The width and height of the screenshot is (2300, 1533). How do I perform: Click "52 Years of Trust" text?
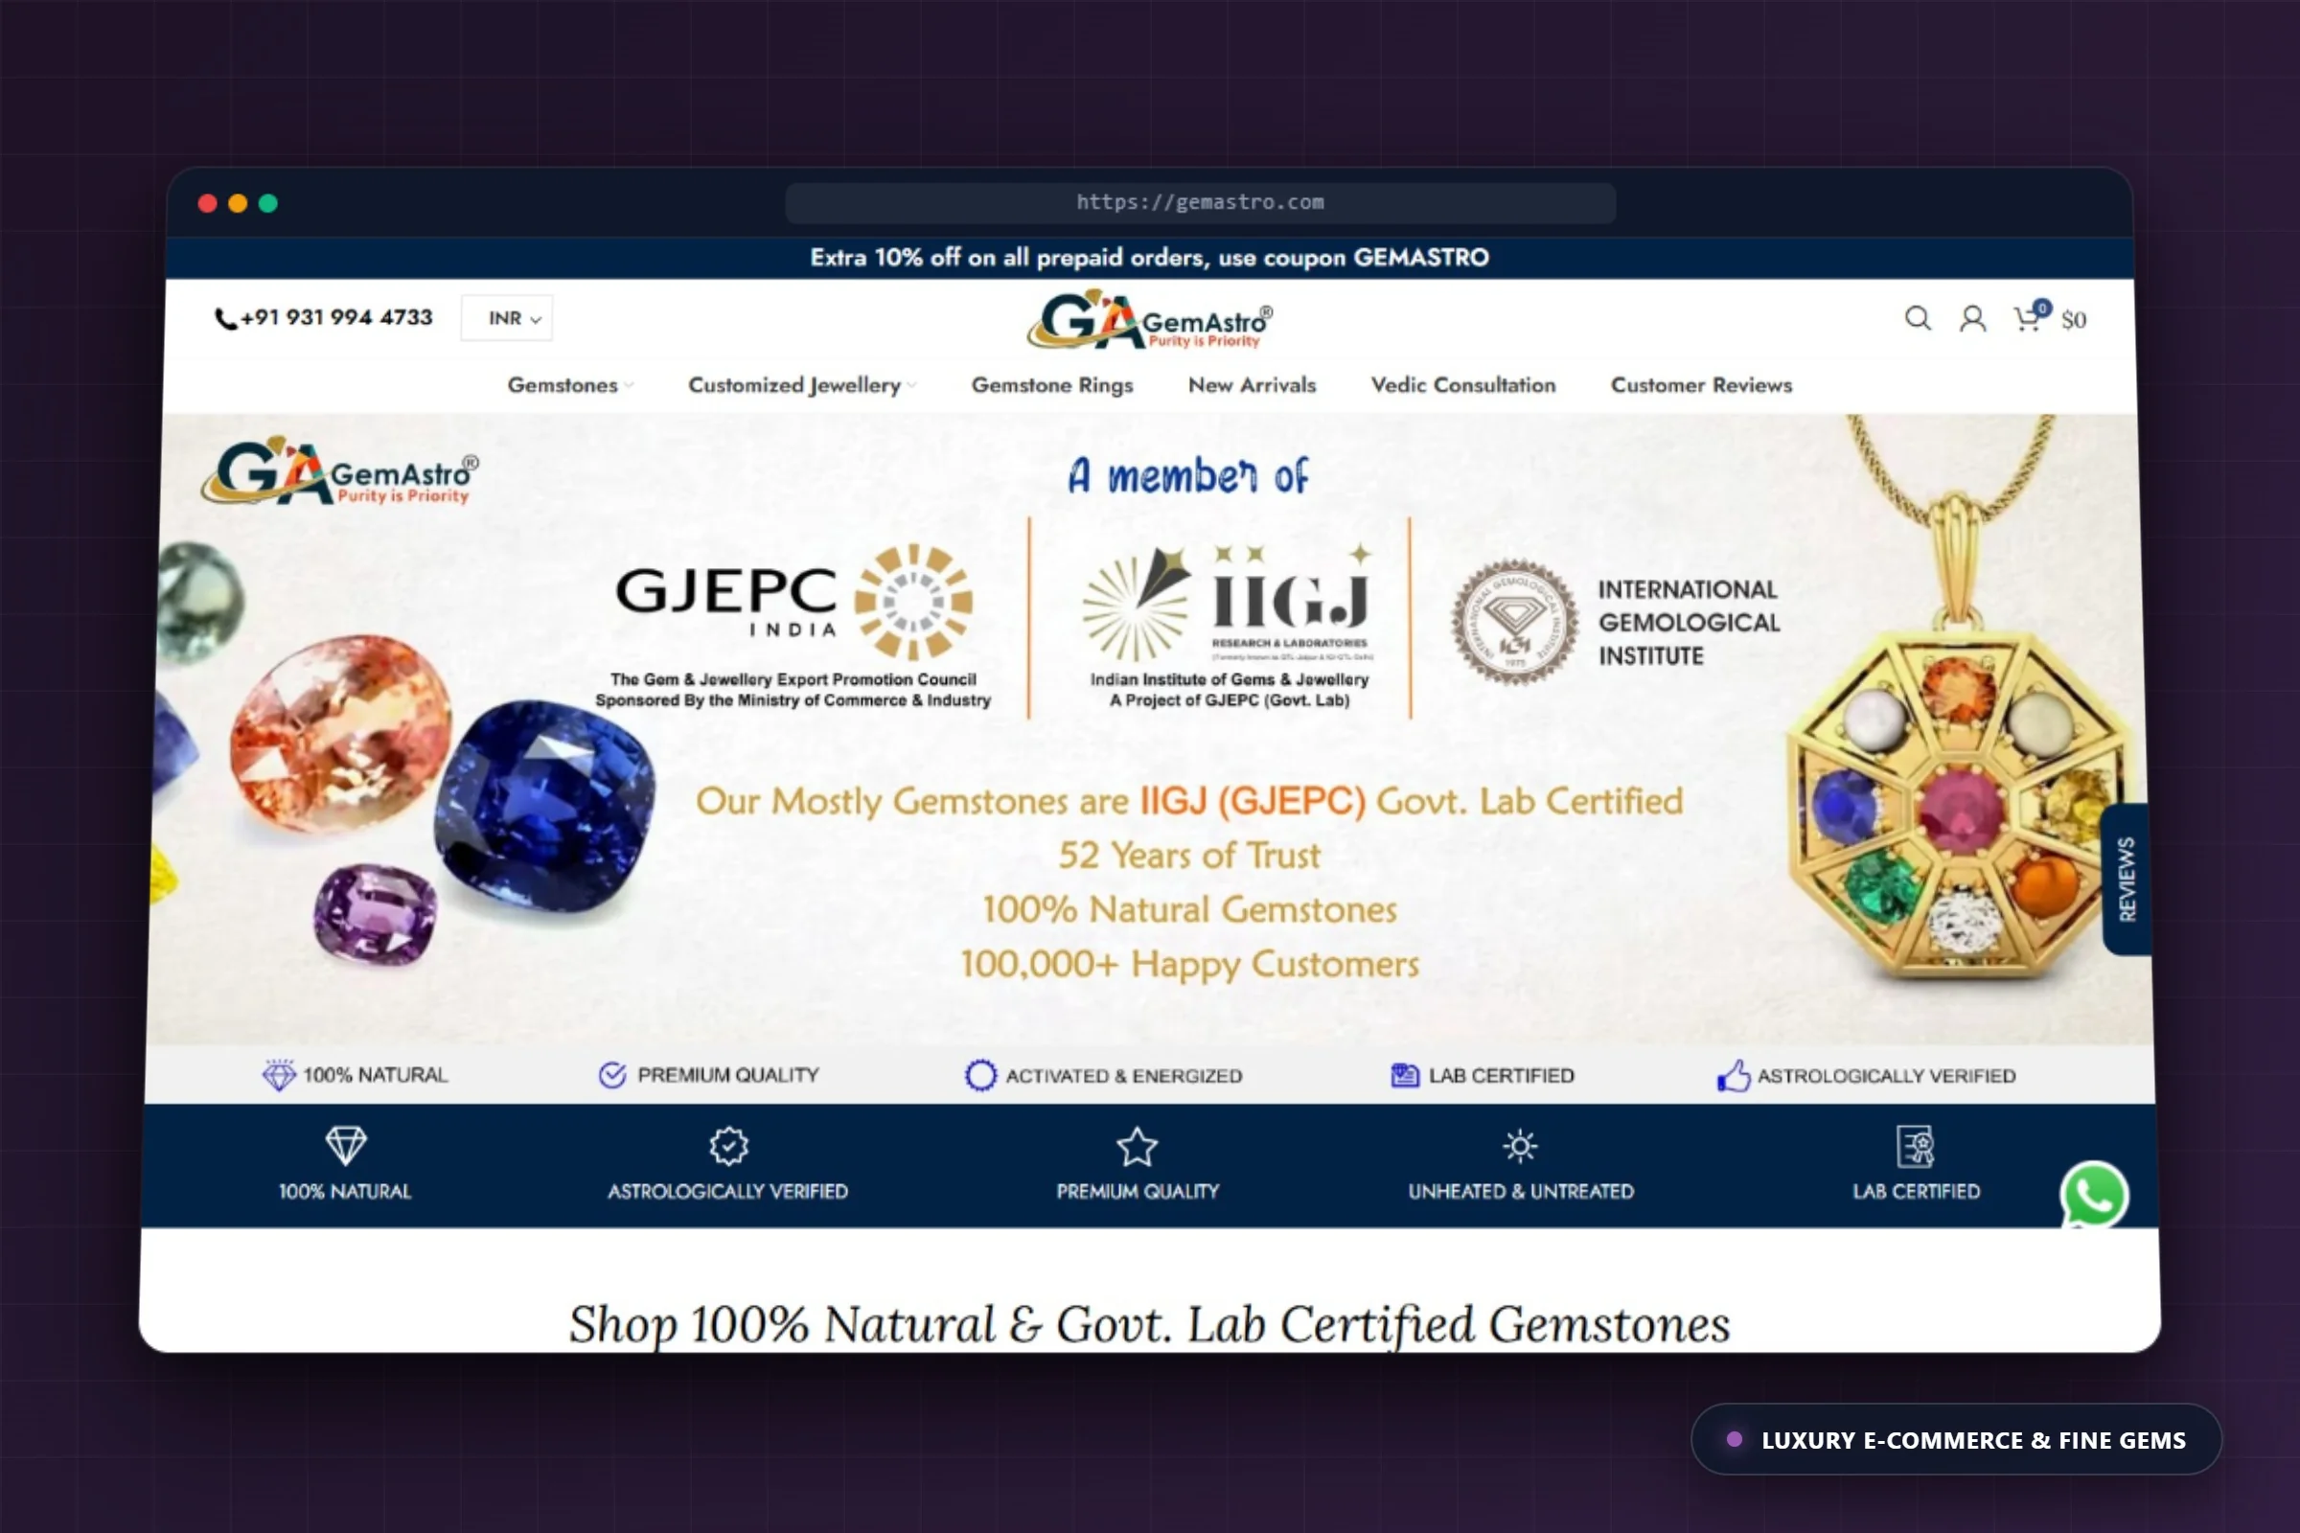(x=1189, y=856)
